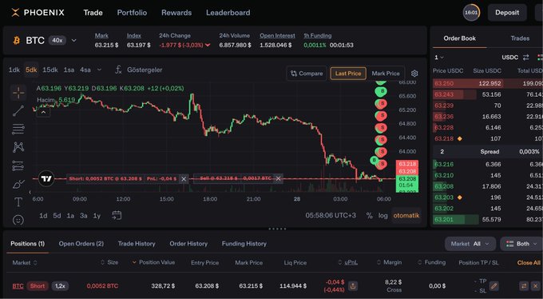Click bid price 63.201 in order book
The width and height of the screenshot is (543, 299).
tap(444, 219)
